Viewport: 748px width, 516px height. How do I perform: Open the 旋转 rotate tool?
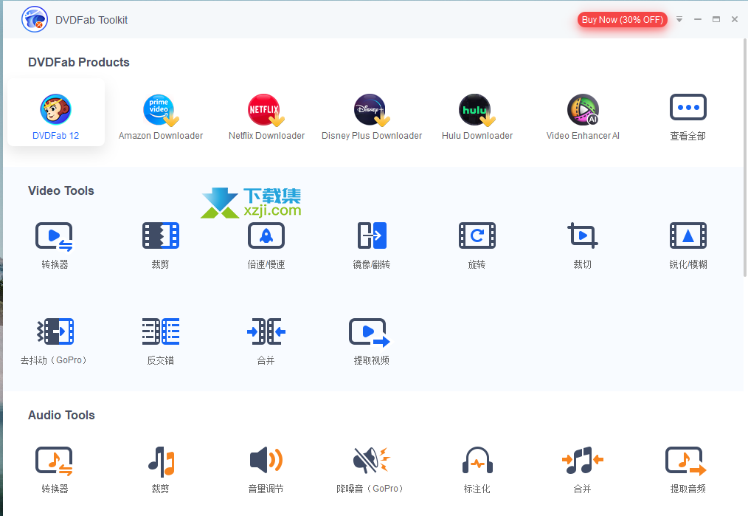coord(477,246)
